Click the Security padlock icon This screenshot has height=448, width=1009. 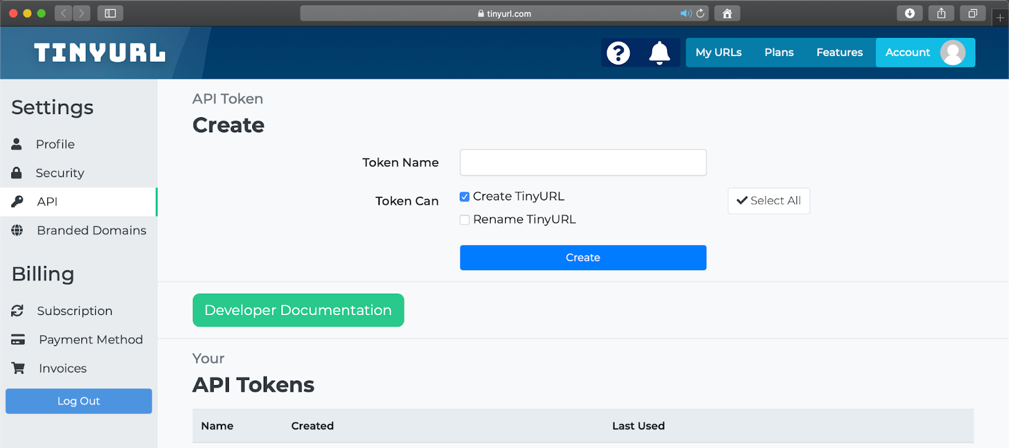(17, 173)
